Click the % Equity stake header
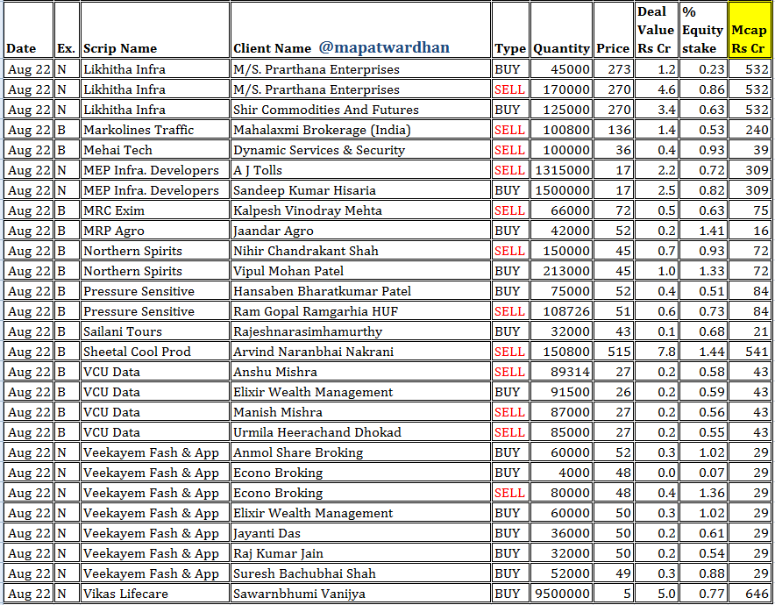Image resolution: width=775 pixels, height=605 pixels. point(702,30)
